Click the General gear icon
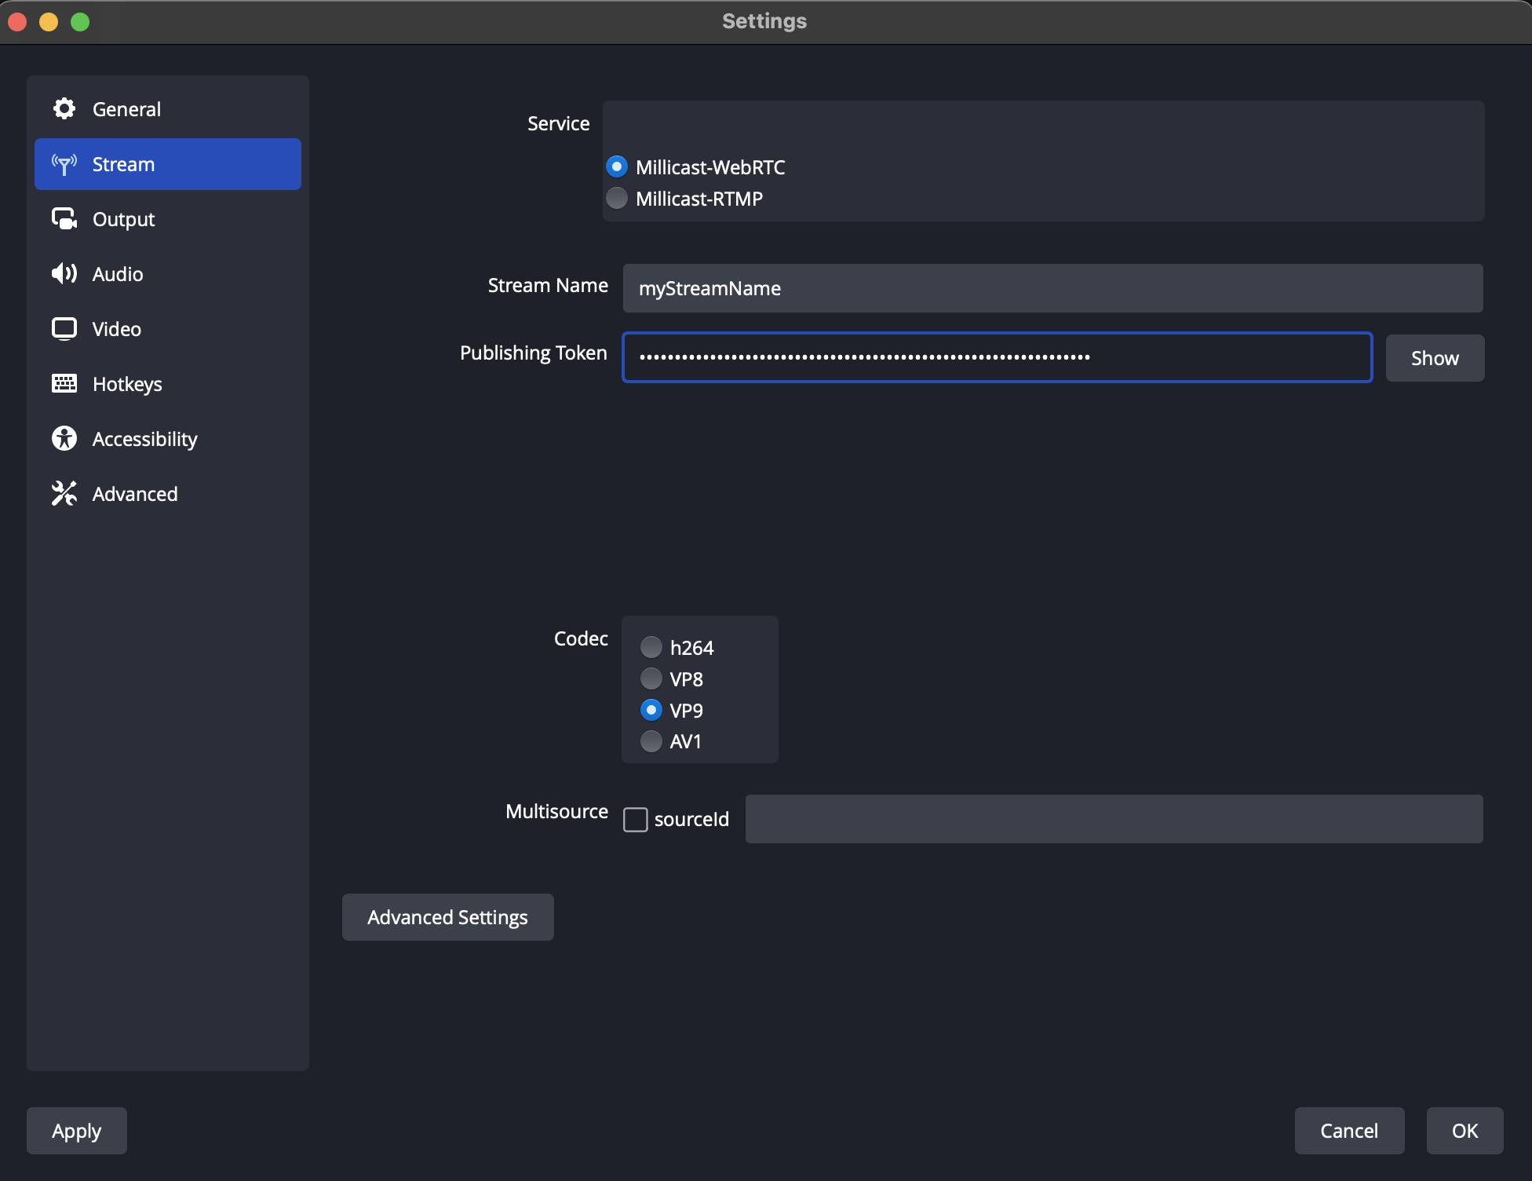 (64, 109)
